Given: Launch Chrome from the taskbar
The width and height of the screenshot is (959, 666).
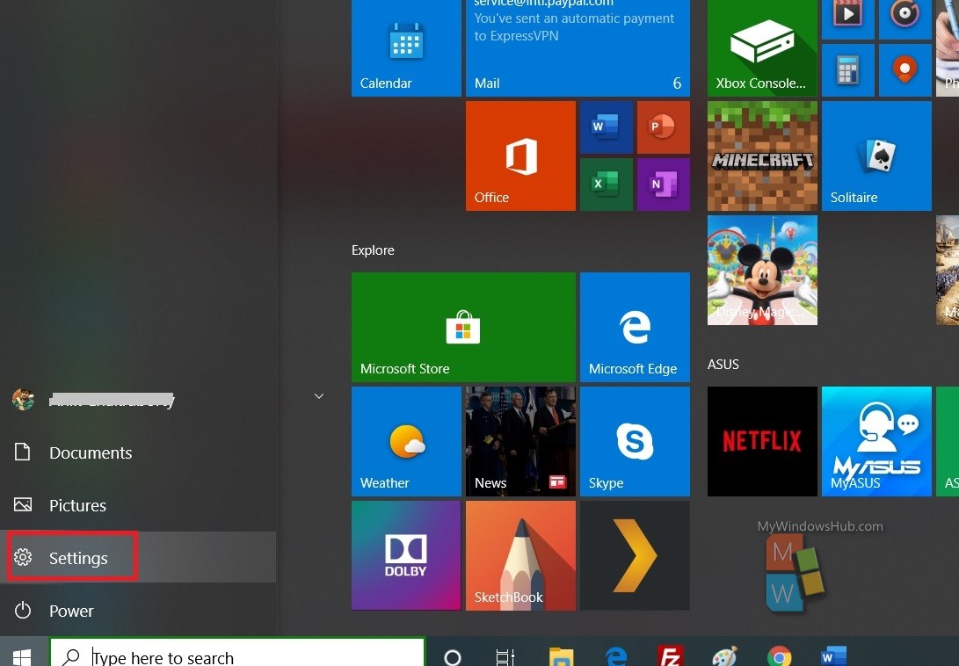Looking at the screenshot, I should pyautogui.click(x=779, y=657).
